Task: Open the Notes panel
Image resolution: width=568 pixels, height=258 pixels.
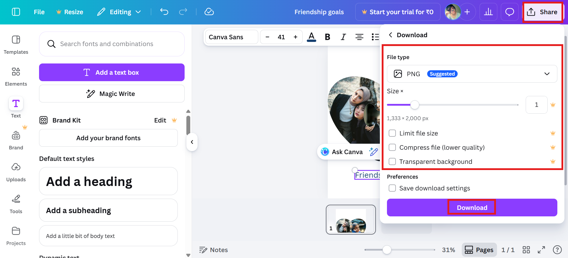Action: pos(214,250)
